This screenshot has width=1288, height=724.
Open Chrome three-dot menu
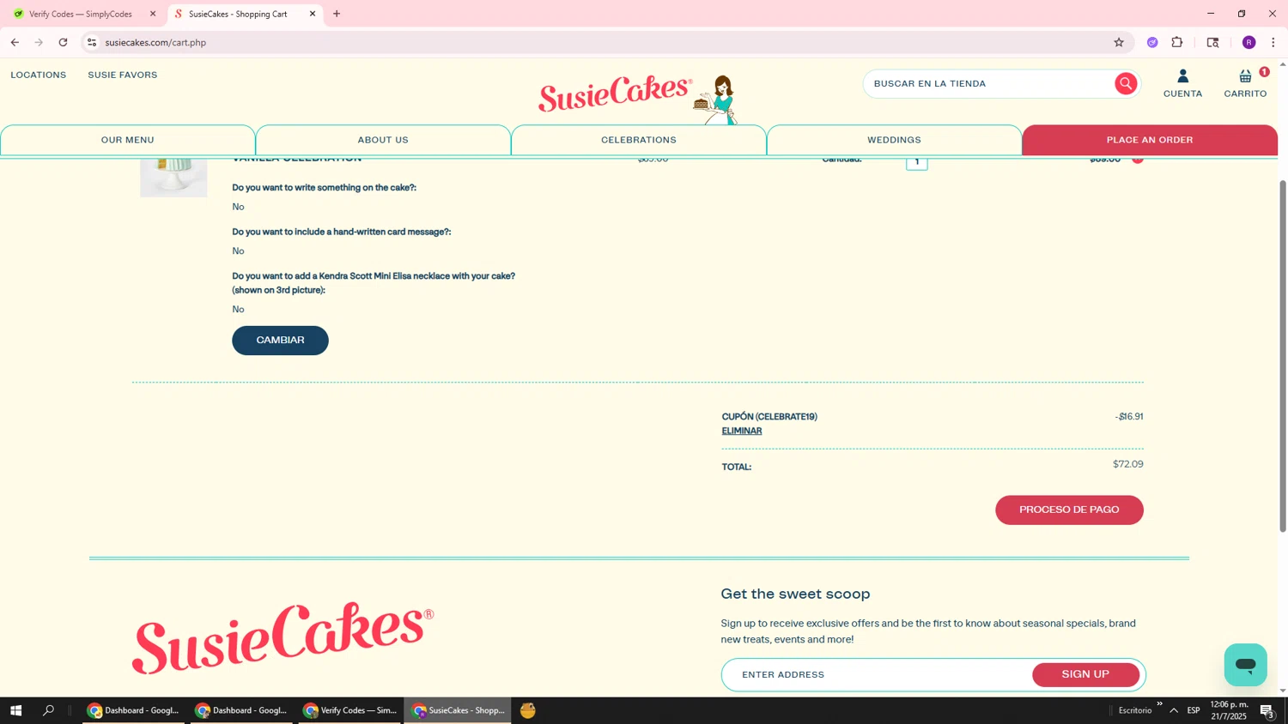(1273, 42)
